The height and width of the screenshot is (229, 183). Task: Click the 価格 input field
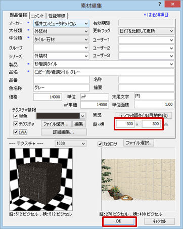(48, 97)
